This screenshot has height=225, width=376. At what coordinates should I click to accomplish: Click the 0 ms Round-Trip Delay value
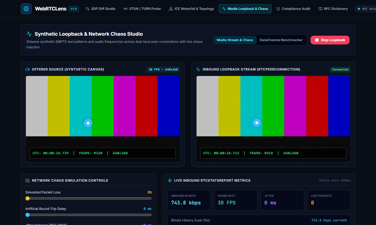click(x=148, y=209)
